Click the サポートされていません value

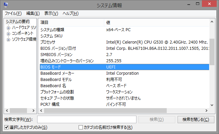pyautogui.click(x=123, y=98)
